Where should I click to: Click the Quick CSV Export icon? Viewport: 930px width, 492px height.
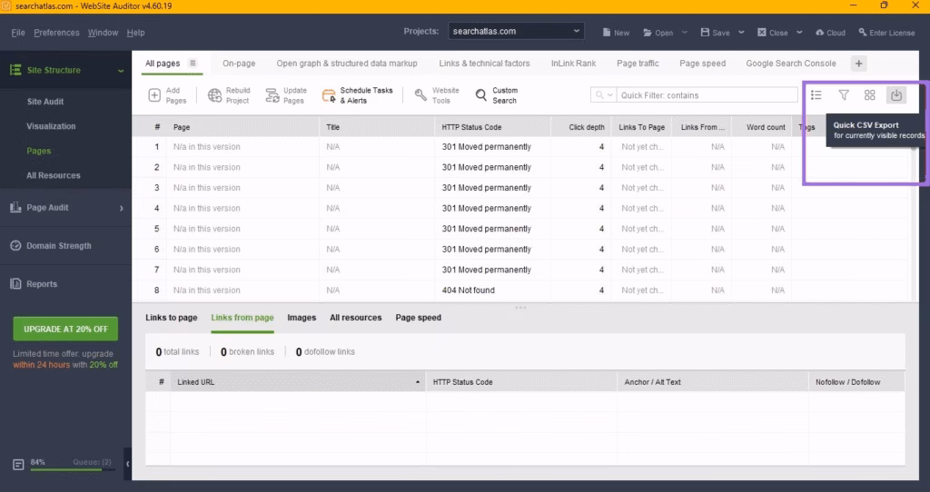click(x=895, y=95)
